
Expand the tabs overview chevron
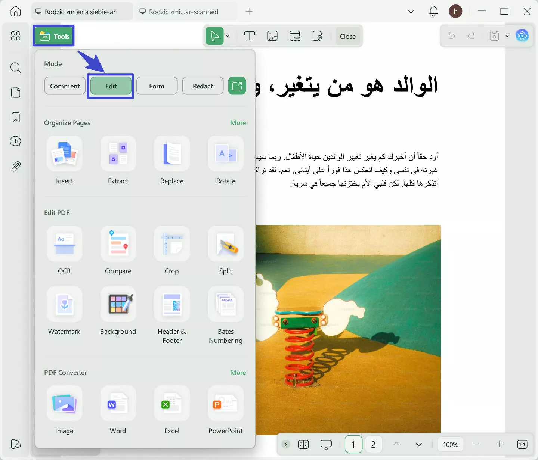coord(411,11)
